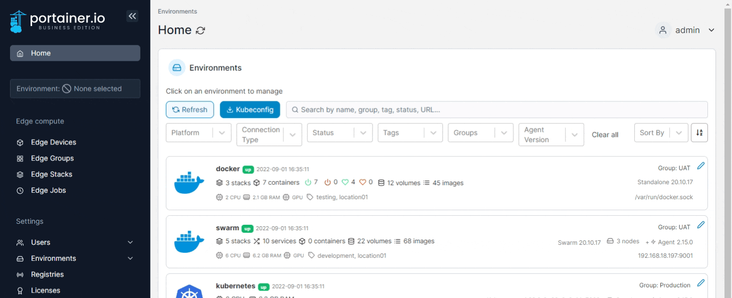Go to Edge Devices in sidebar
This screenshot has width=732, height=298.
pos(53,142)
